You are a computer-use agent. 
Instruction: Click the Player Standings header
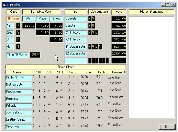[152, 12]
